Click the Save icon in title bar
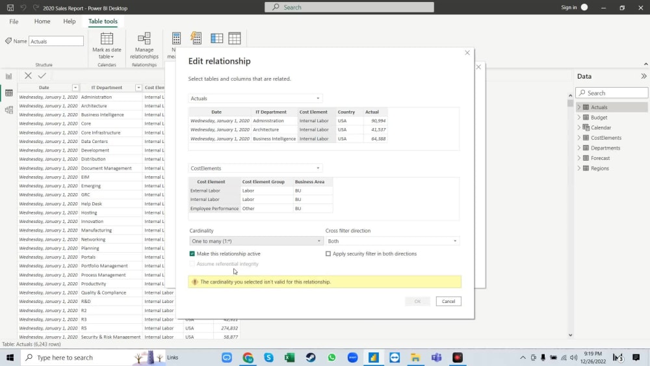 point(10,7)
